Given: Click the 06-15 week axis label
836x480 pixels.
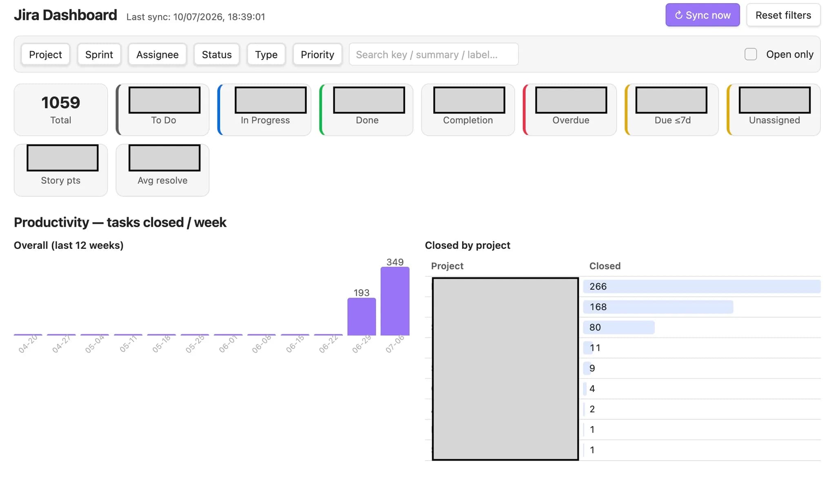Looking at the screenshot, I should tap(295, 344).
